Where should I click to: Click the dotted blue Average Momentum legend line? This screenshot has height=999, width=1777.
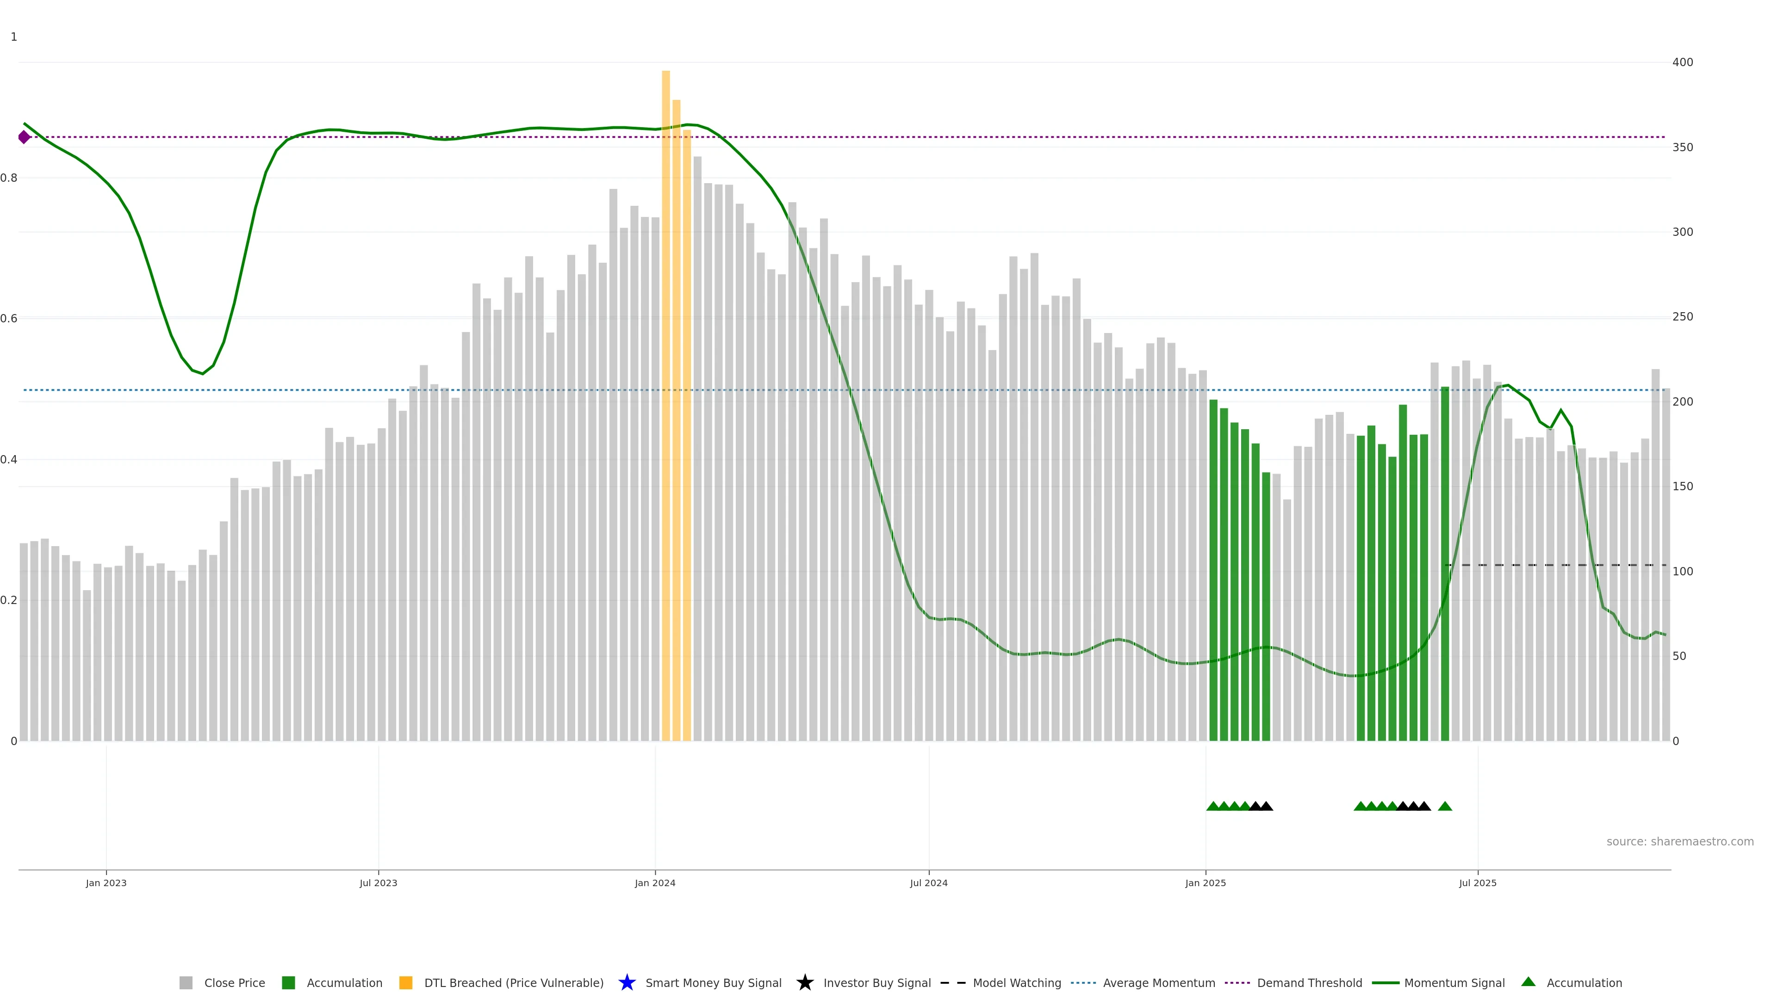point(1083,982)
